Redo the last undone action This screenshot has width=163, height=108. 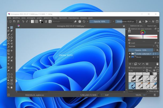click(x=27, y=21)
